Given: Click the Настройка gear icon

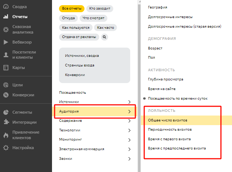Looking at the screenshot, I should click(x=6, y=148).
